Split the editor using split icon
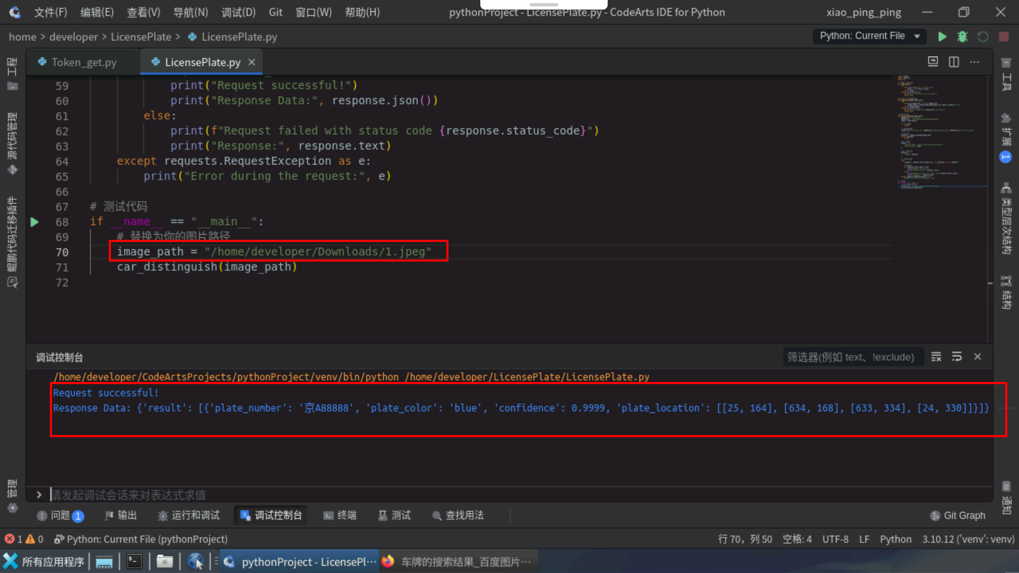Viewport: 1019px width, 573px height. [953, 62]
